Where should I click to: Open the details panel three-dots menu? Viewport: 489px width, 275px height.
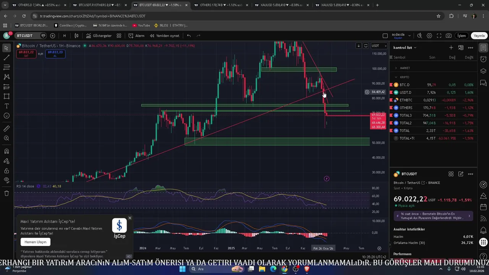[x=471, y=174]
